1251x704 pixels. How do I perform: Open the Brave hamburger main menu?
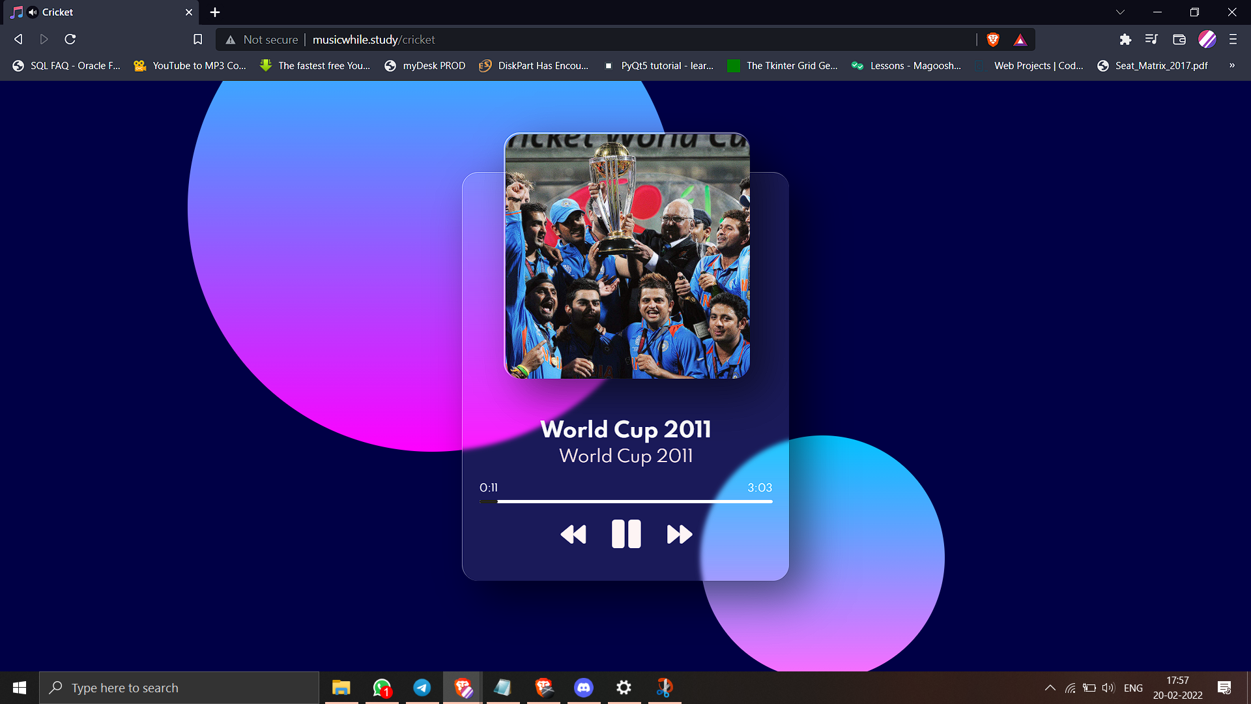click(x=1233, y=40)
